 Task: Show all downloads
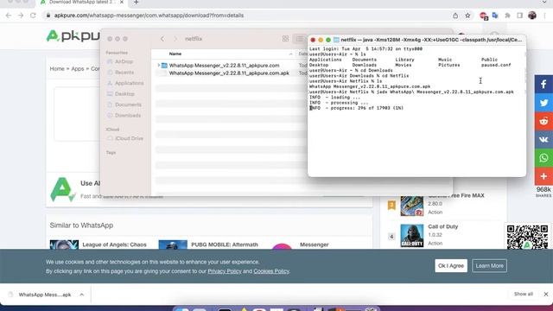[524, 294]
